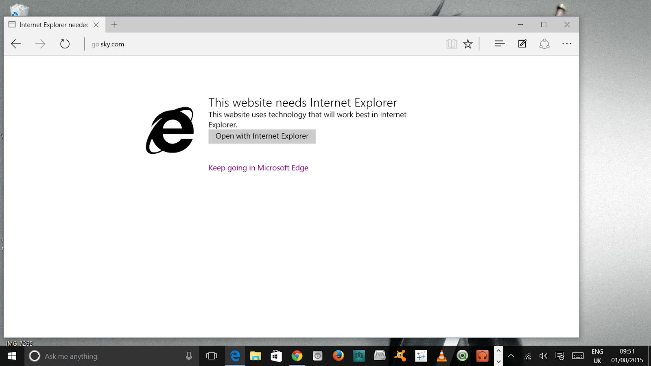Image resolution: width=651 pixels, height=366 pixels.
Task: Click Ask me anything search box
Action: pos(112,356)
